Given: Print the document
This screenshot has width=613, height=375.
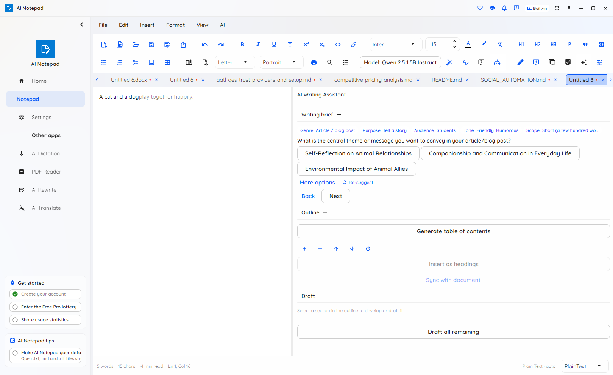Looking at the screenshot, I should [314, 62].
